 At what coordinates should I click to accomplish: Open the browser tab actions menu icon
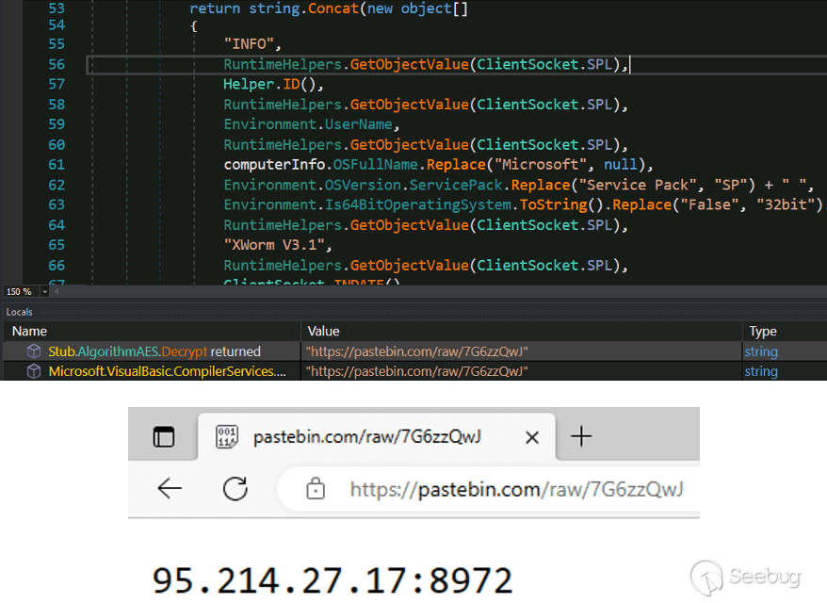coord(164,437)
